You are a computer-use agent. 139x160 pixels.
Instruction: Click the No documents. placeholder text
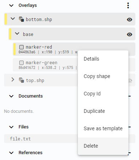(19, 111)
